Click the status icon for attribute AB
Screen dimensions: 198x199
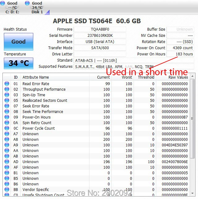(7, 156)
